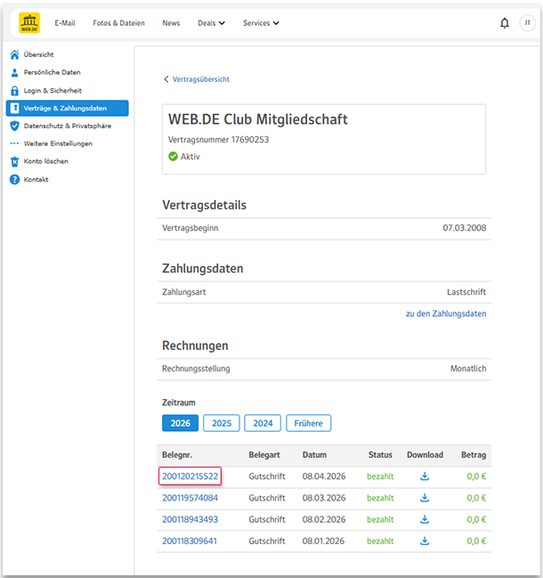
Task: Select the 2026 period tab
Action: 180,423
